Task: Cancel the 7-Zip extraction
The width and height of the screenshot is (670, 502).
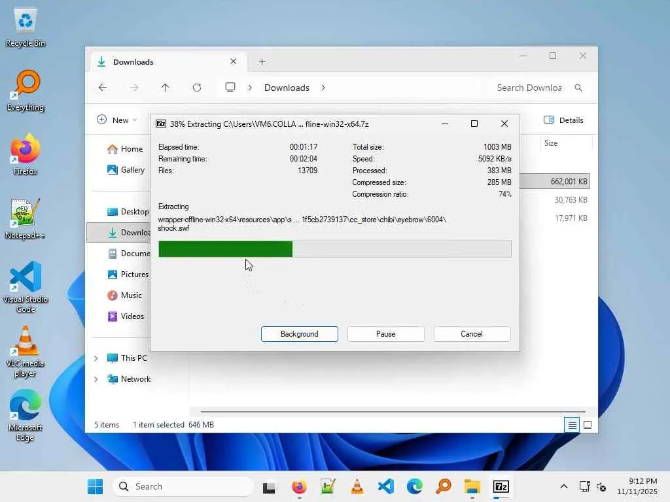Action: (x=472, y=334)
